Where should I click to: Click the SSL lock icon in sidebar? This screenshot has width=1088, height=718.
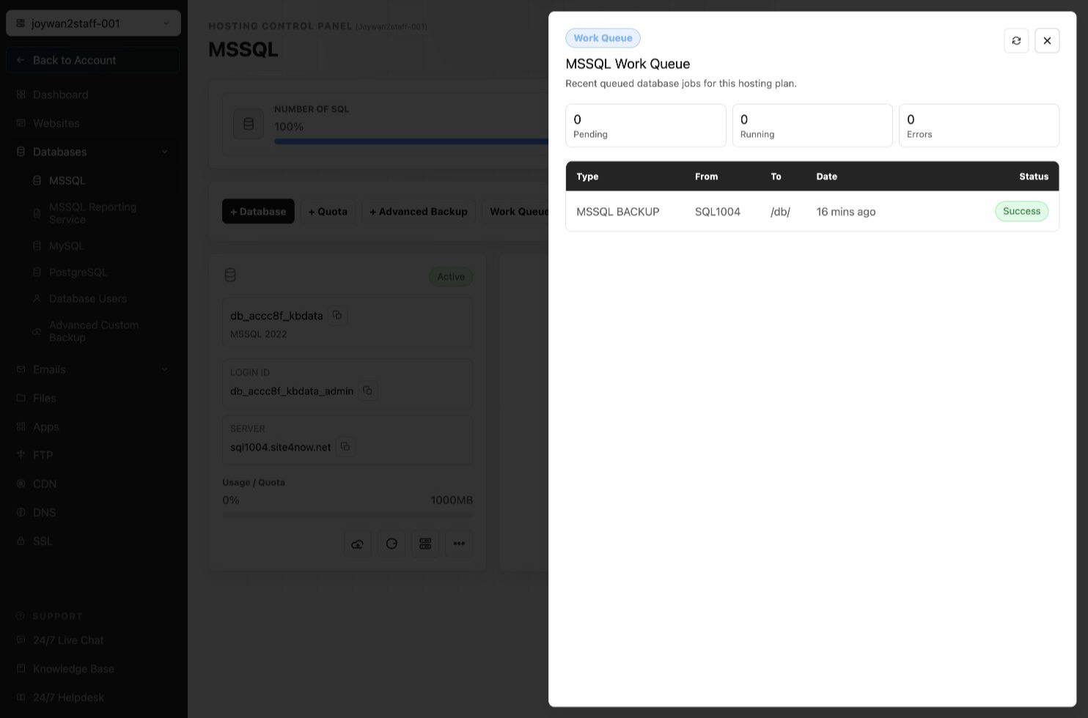point(21,541)
